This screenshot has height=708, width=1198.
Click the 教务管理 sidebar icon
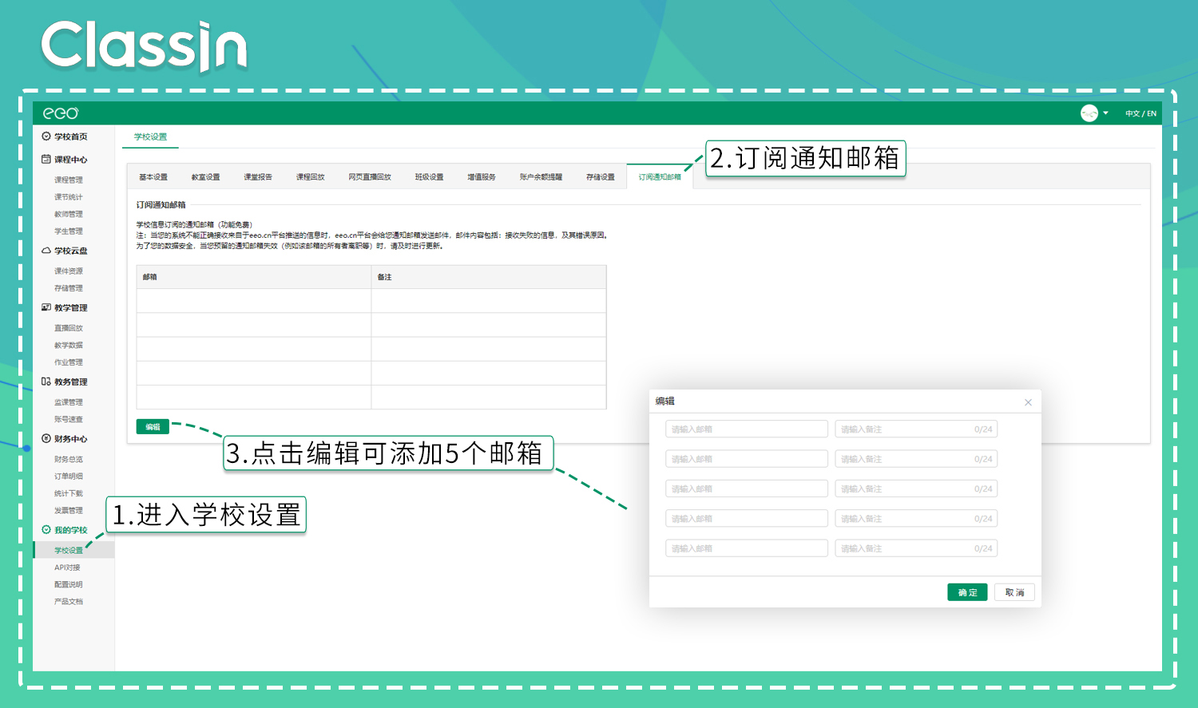[x=46, y=382]
